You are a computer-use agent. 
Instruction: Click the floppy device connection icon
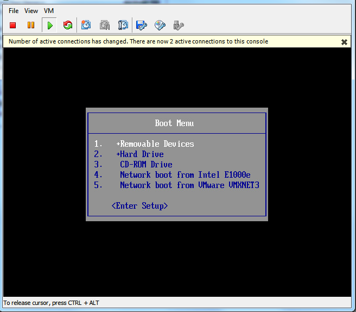click(x=141, y=25)
